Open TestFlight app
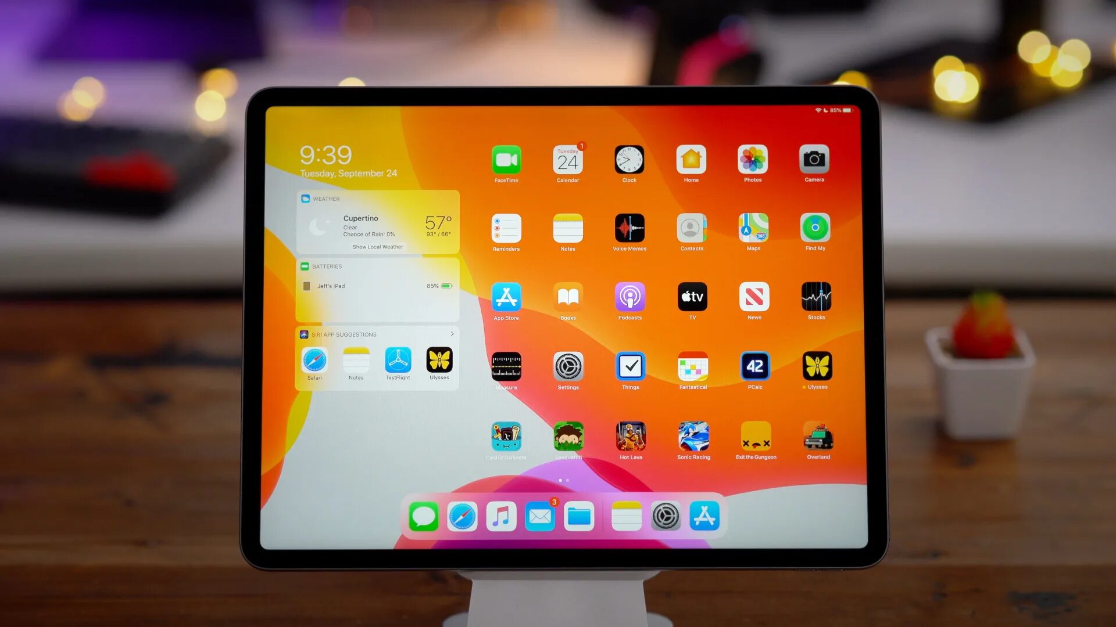The width and height of the screenshot is (1116, 627). (398, 360)
